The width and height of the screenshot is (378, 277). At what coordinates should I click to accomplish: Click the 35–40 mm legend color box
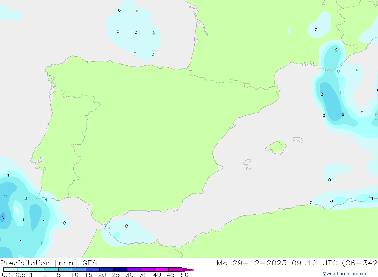148,269
